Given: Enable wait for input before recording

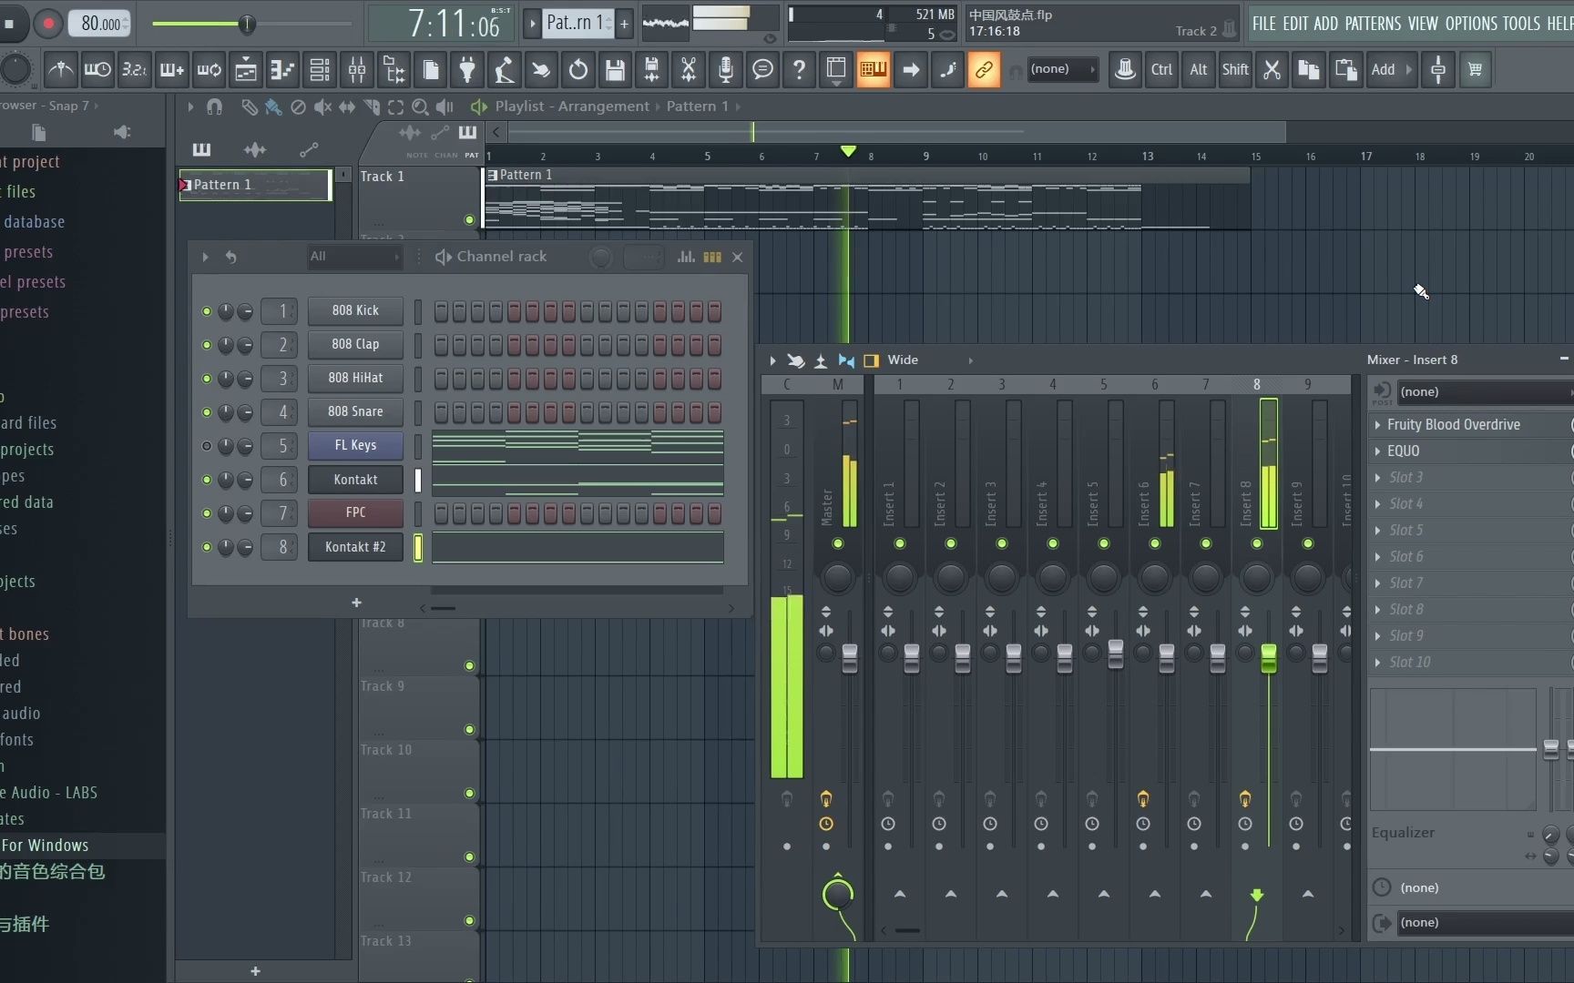Looking at the screenshot, I should pos(97,69).
